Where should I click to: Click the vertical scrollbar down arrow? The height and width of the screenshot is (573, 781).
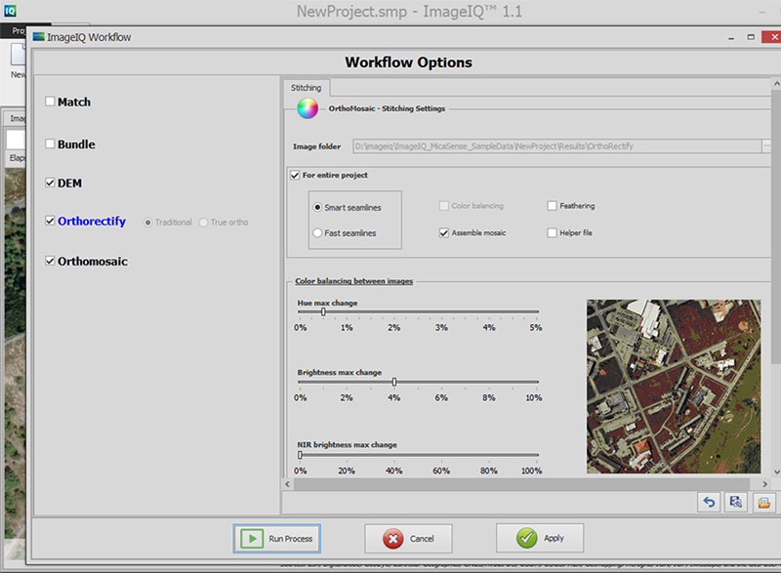(776, 471)
